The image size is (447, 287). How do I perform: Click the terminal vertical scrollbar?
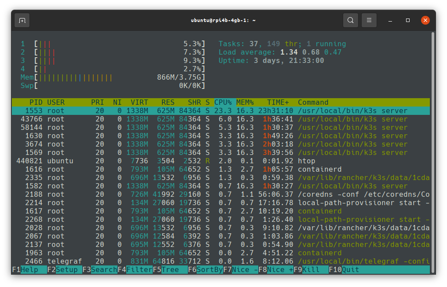click(432, 150)
